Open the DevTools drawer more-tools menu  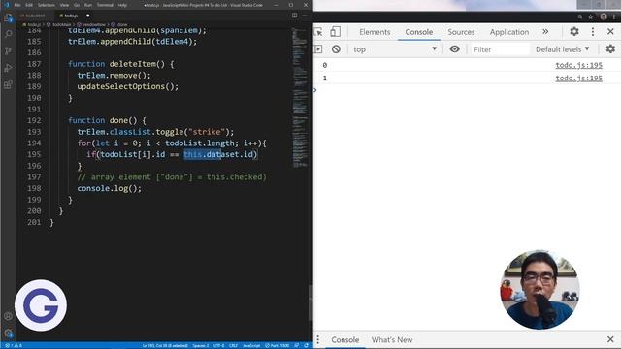point(318,339)
